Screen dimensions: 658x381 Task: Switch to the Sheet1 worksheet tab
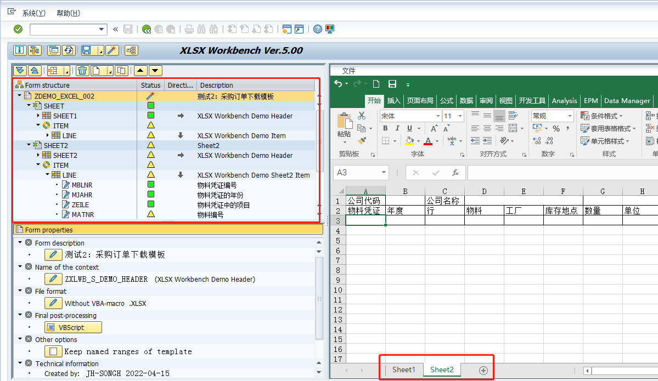click(404, 369)
